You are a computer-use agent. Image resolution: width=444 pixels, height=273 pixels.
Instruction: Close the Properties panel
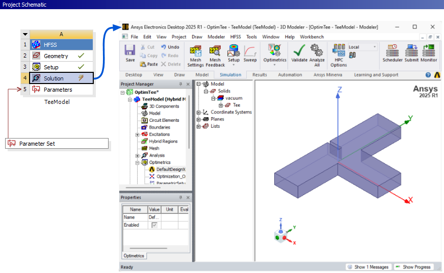tap(188, 198)
